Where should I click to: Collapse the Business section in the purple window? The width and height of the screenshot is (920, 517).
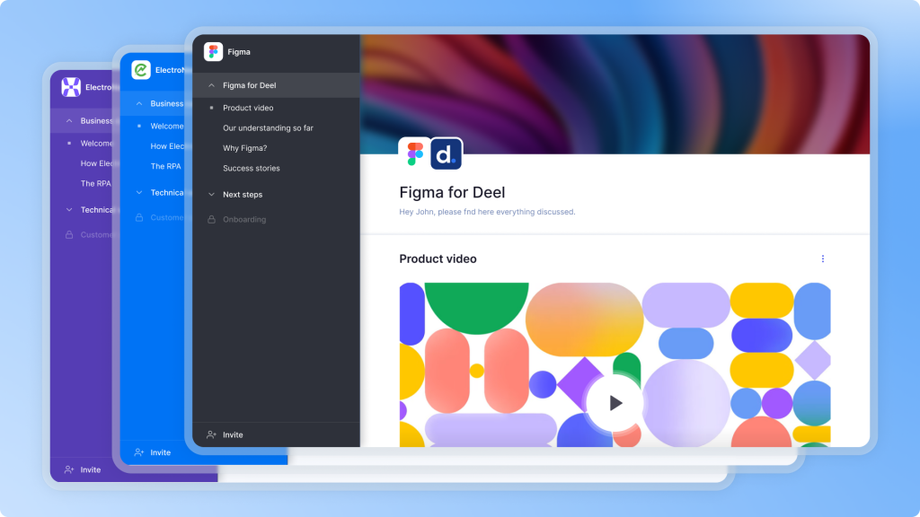click(x=69, y=121)
